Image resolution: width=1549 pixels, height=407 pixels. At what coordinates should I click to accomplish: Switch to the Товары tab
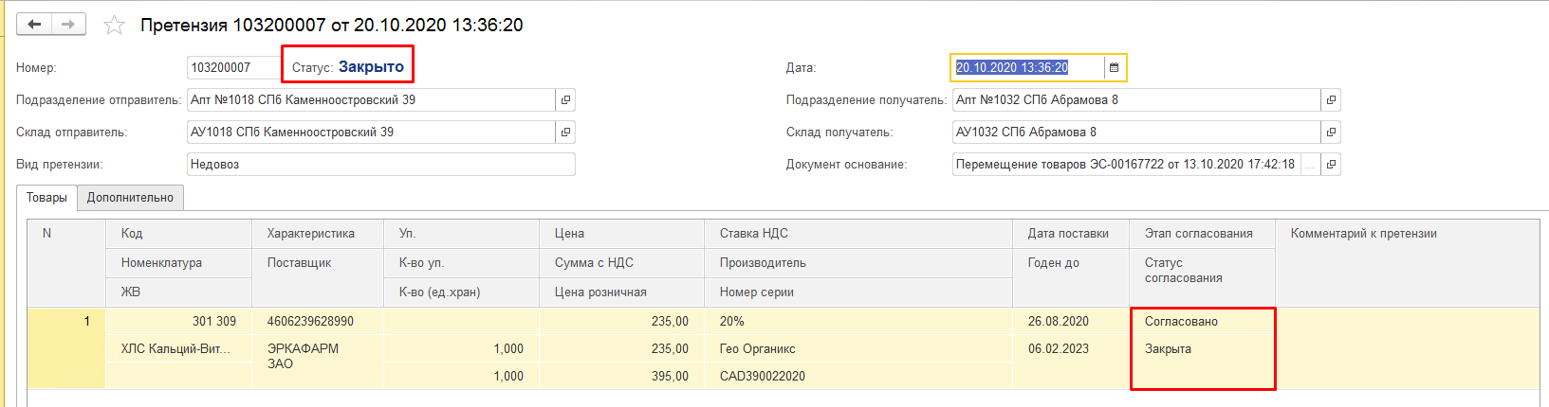[x=46, y=198]
